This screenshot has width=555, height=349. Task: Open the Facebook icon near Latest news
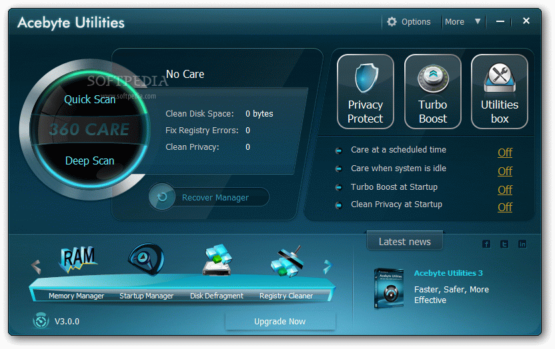(x=486, y=244)
